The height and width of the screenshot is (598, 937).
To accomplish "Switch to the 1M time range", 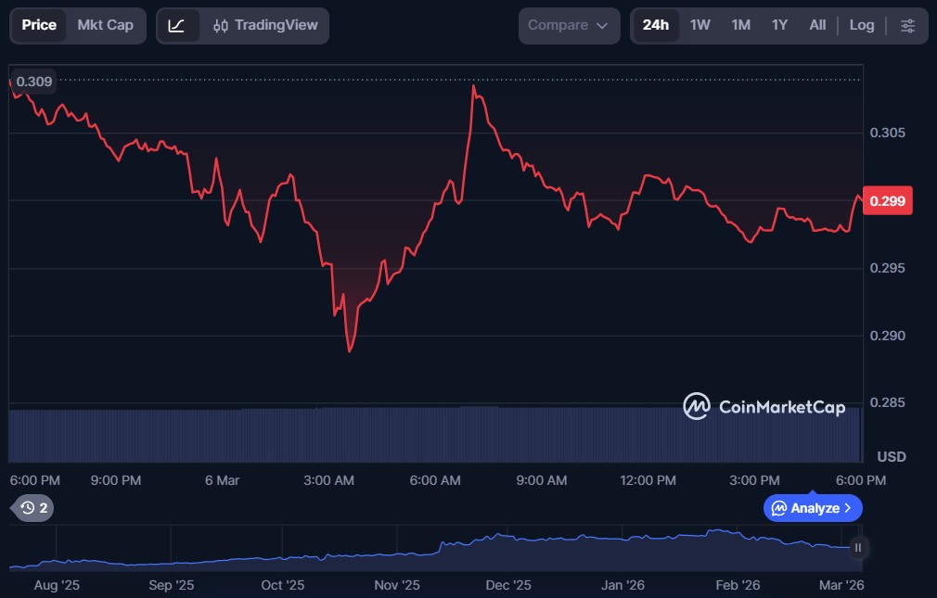I will click(x=740, y=25).
